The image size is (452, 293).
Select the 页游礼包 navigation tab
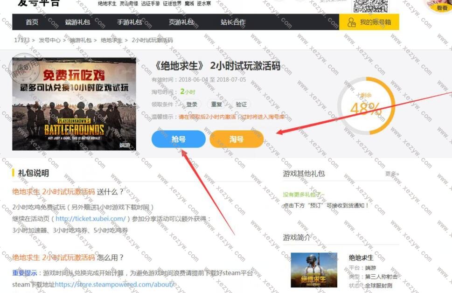(181, 22)
